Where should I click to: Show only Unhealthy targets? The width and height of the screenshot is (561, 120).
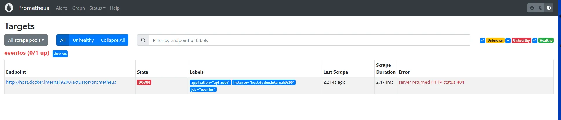pos(83,40)
